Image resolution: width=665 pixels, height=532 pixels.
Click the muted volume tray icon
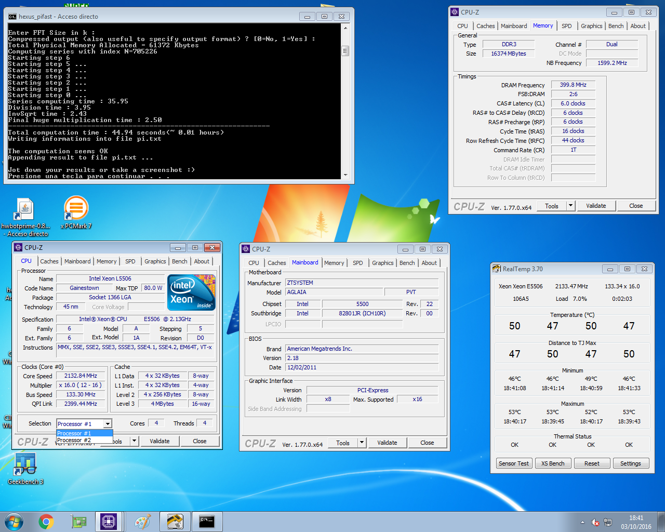[x=595, y=522]
